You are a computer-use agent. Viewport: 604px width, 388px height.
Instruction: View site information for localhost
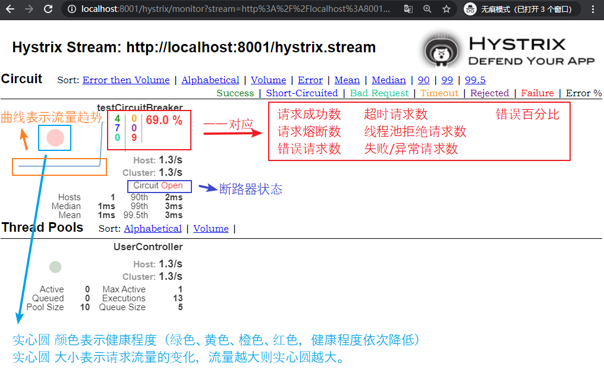click(72, 9)
